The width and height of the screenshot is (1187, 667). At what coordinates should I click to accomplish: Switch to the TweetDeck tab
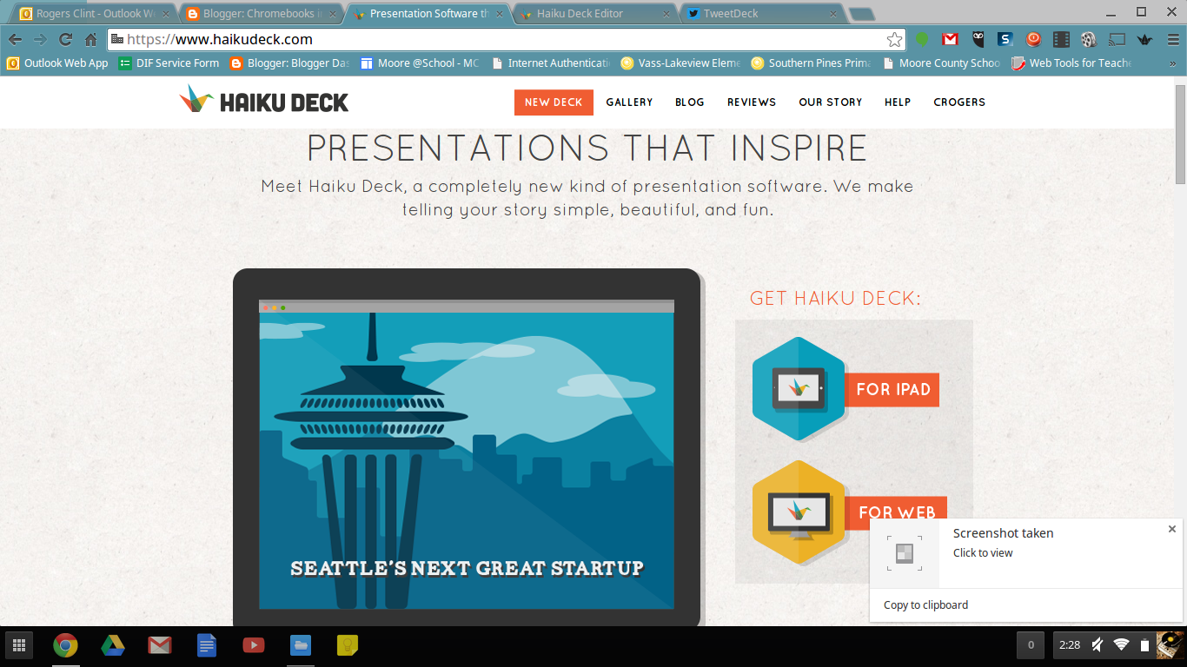pos(759,13)
